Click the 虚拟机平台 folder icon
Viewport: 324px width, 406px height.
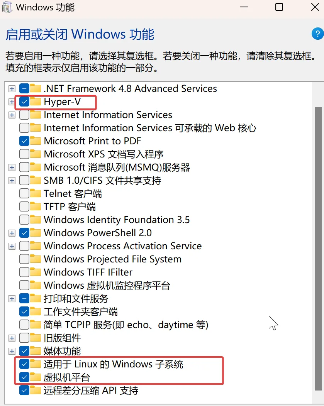pos(36,377)
